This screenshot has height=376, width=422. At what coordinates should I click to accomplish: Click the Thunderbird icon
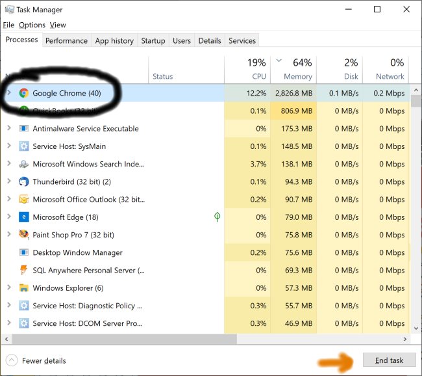(x=24, y=181)
